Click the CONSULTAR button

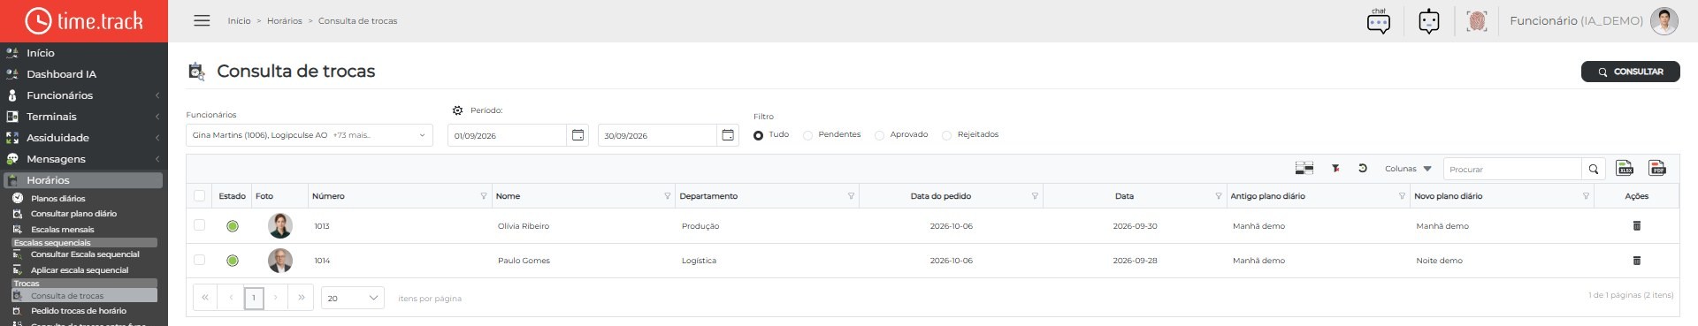click(x=1630, y=72)
